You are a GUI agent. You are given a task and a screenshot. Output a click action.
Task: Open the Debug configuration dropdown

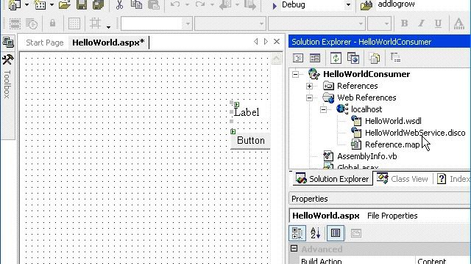[348, 5]
